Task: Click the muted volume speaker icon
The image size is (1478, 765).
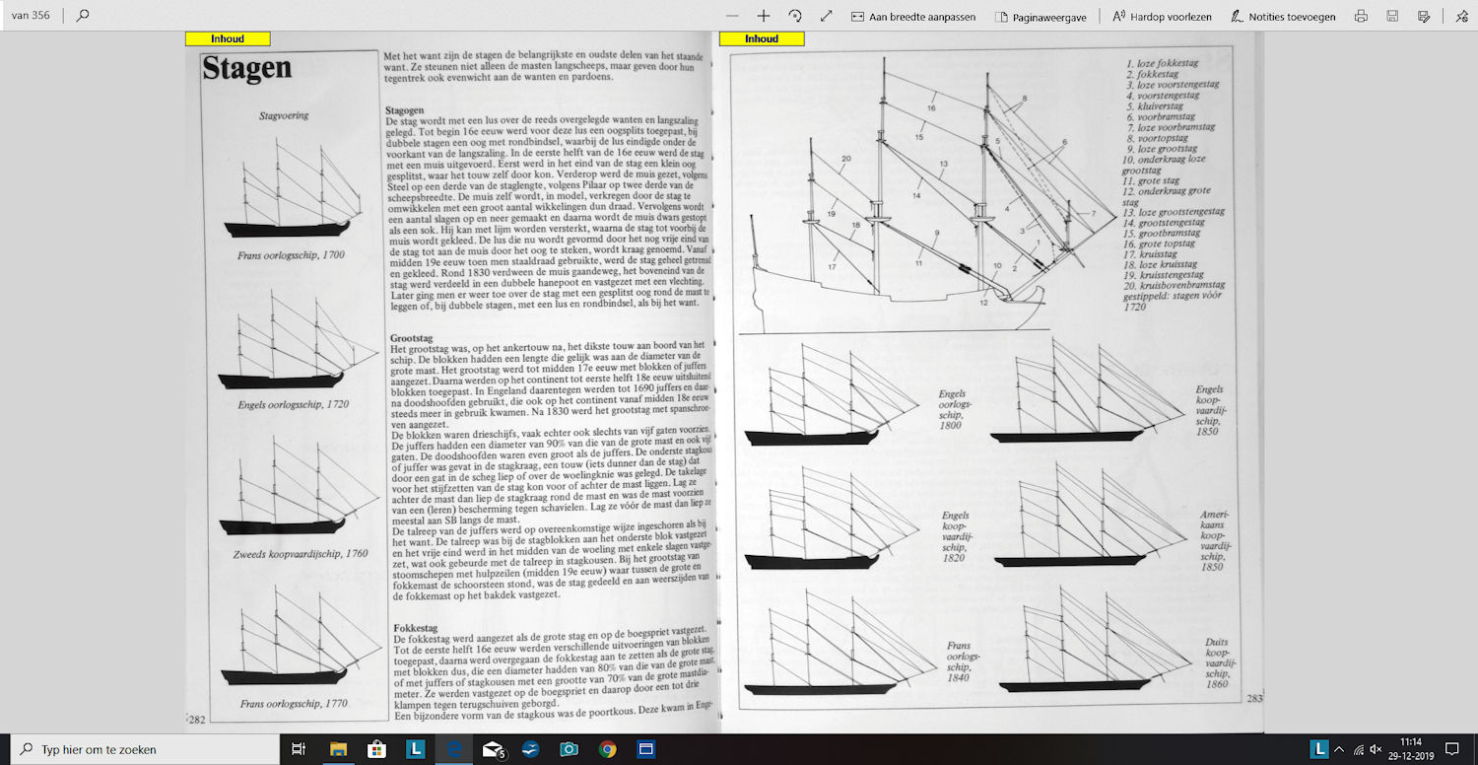Action: click(x=1376, y=749)
